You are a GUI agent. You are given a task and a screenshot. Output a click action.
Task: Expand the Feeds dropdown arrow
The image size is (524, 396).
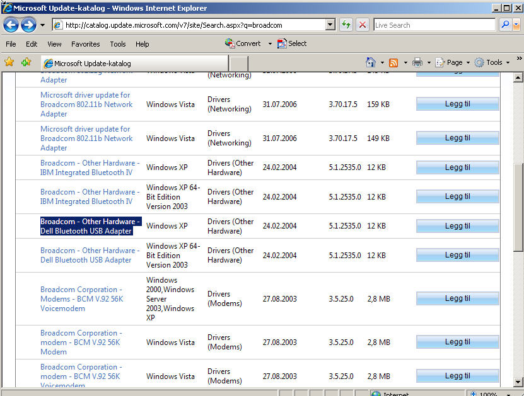point(405,62)
